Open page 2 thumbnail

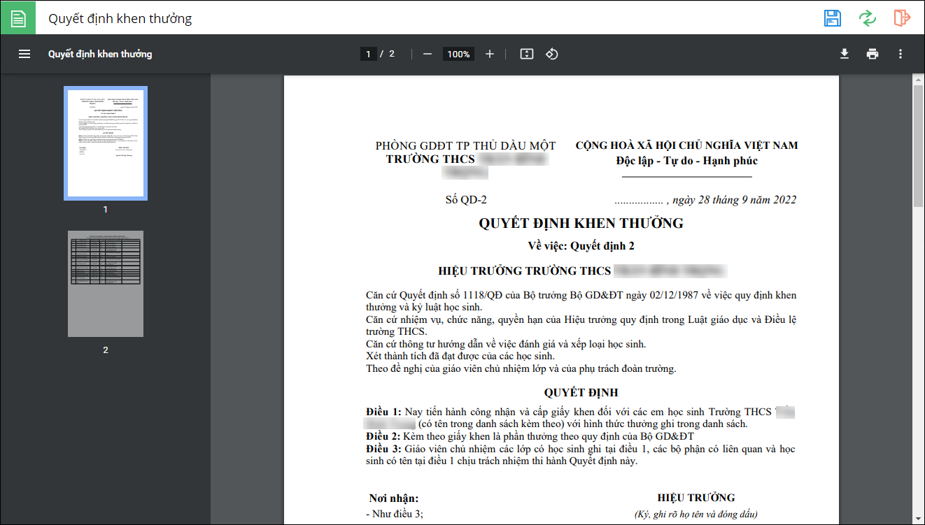click(106, 284)
